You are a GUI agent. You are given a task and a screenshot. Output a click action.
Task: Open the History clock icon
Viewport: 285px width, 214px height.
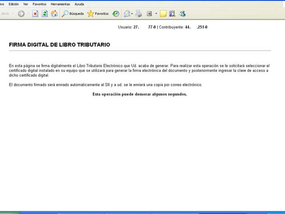point(116,14)
